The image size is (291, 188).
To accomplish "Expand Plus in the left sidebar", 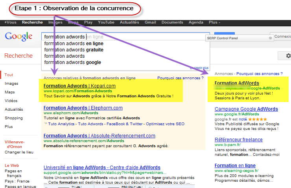I will pos(9,127).
